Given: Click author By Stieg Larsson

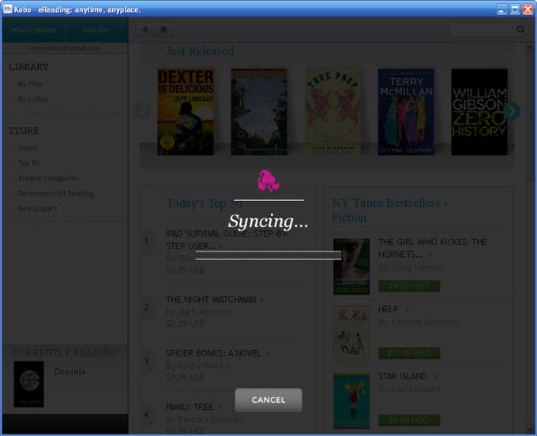Looking at the screenshot, I should (x=411, y=267).
